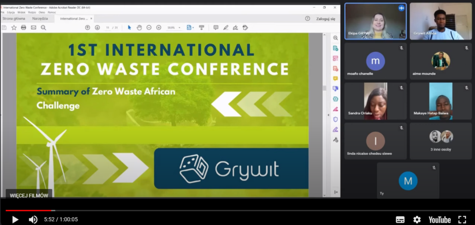Select the Sandra Oriaku participant tile

pyautogui.click(x=375, y=101)
